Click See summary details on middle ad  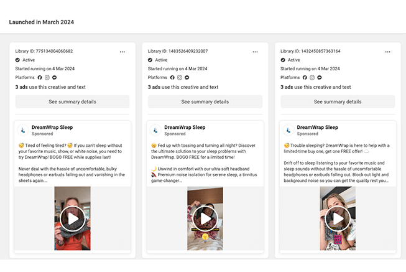[x=205, y=101]
